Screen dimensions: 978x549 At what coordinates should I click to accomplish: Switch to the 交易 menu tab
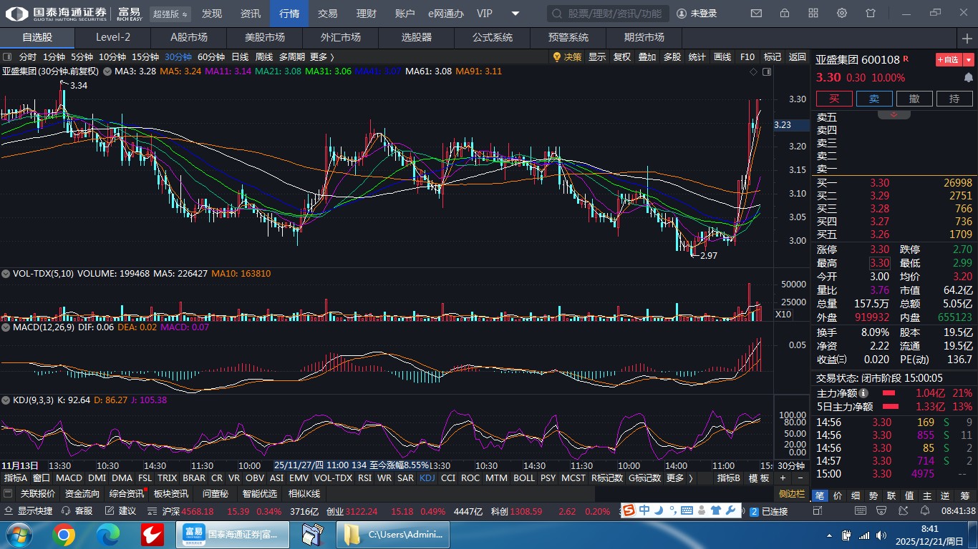click(327, 14)
